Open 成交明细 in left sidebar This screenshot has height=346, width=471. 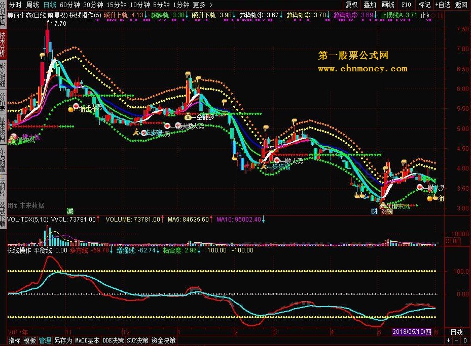pyautogui.click(x=3, y=75)
